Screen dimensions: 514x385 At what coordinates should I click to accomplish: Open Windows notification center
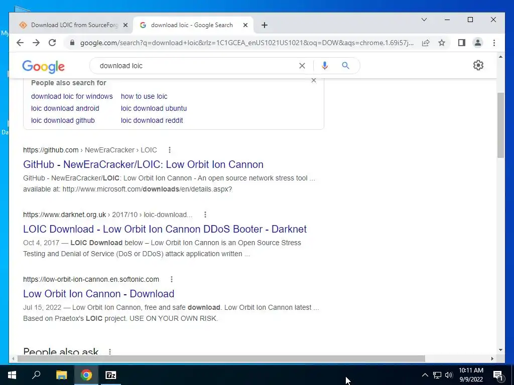(x=498, y=375)
